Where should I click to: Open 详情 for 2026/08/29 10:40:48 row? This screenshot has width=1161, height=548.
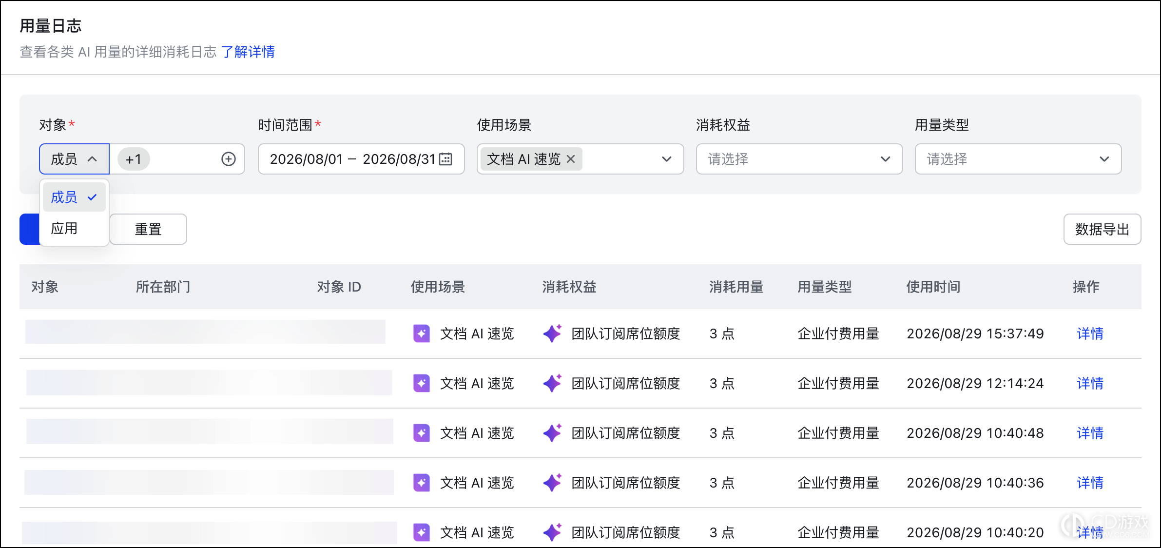(1090, 433)
